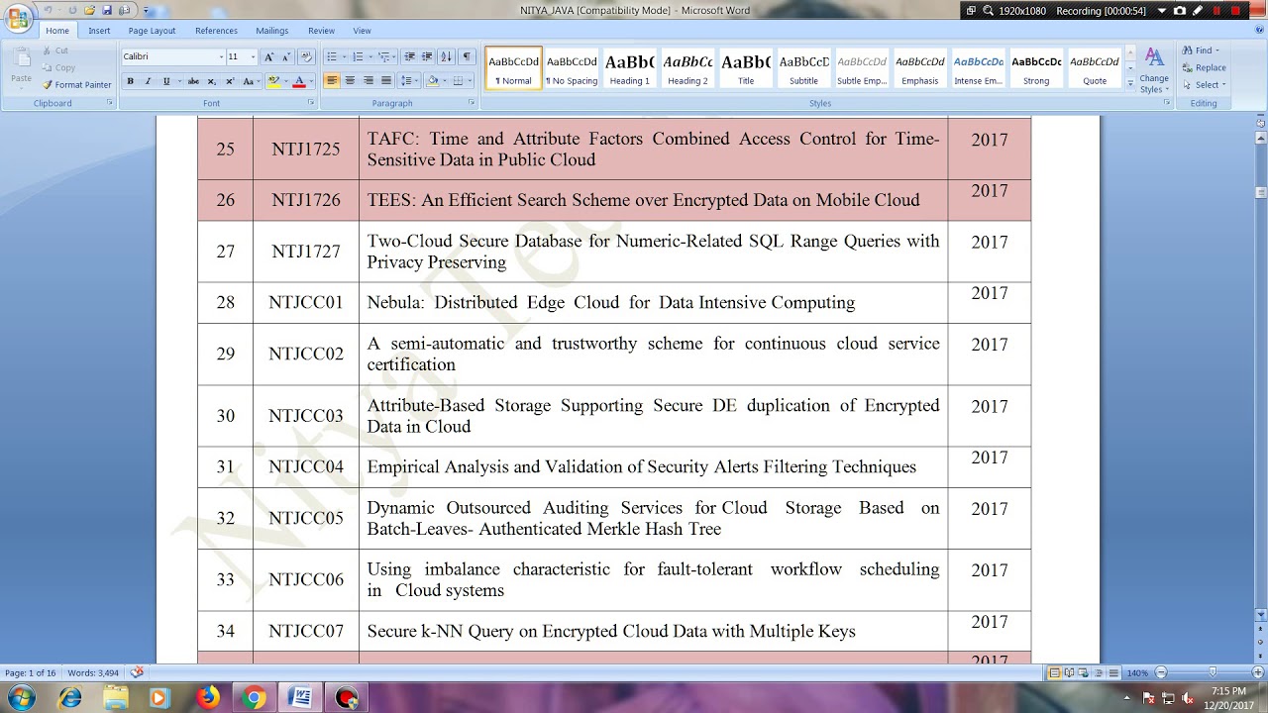Click the proofing errors icon in status bar
Viewport: 1268px width, 713px height.
tap(137, 672)
